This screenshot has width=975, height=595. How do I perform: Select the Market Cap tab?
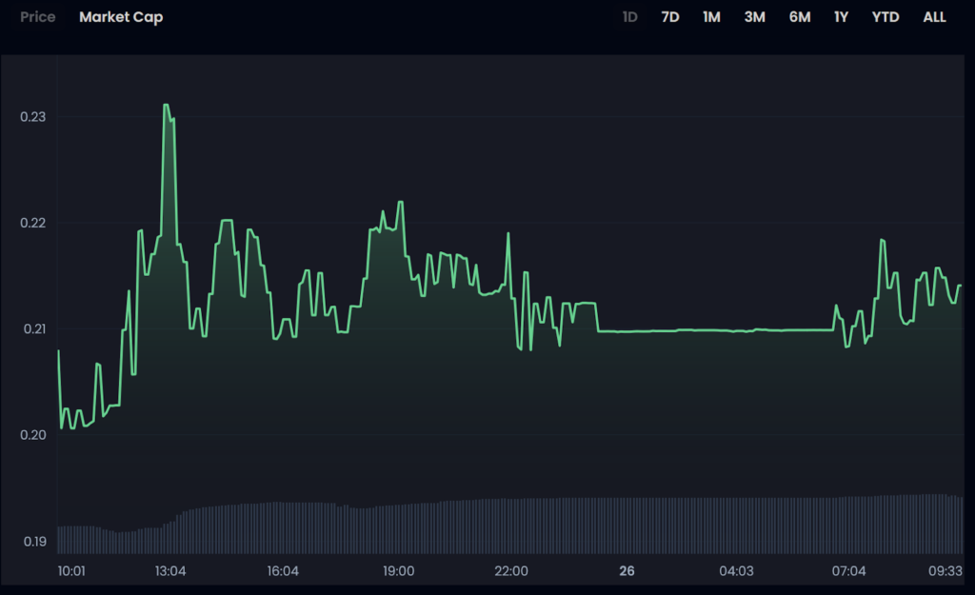(121, 17)
